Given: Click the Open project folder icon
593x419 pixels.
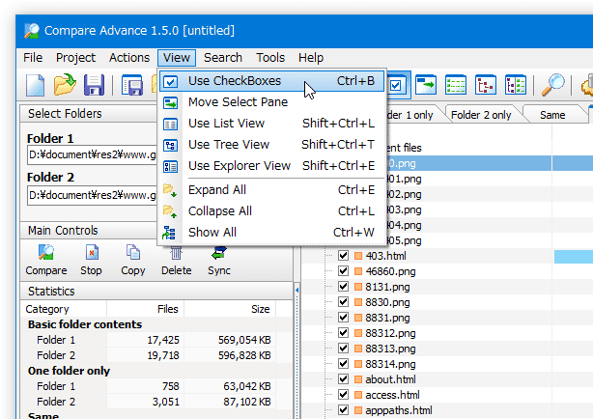Looking at the screenshot, I should pyautogui.click(x=65, y=85).
